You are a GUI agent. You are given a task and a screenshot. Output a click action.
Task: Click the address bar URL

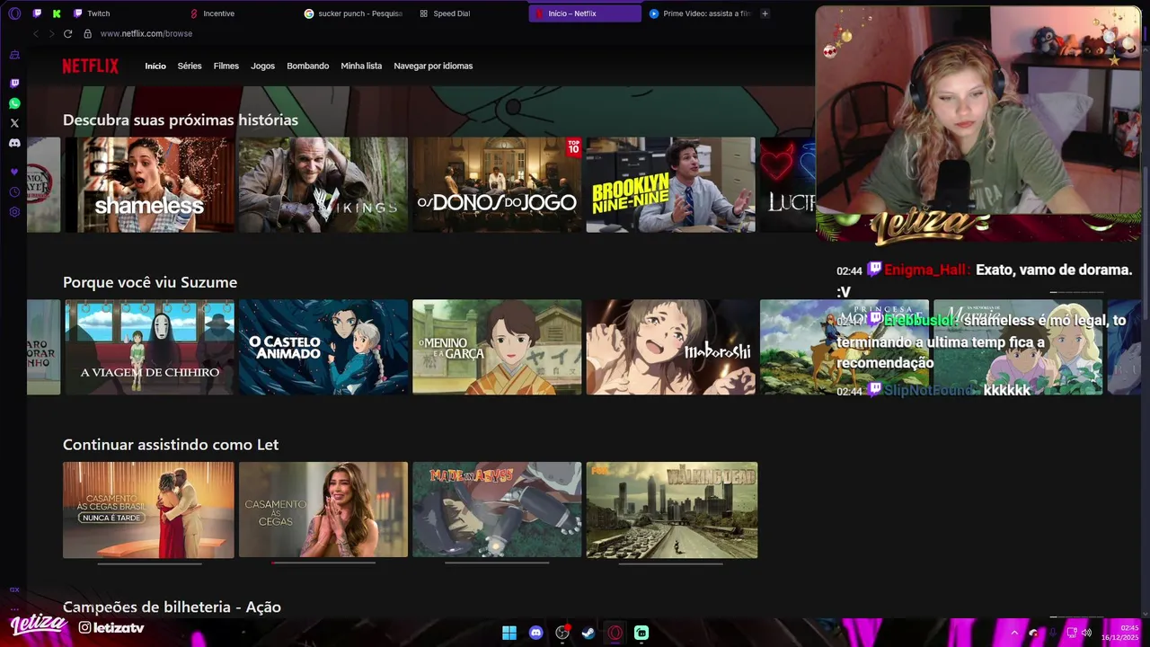[x=146, y=33]
